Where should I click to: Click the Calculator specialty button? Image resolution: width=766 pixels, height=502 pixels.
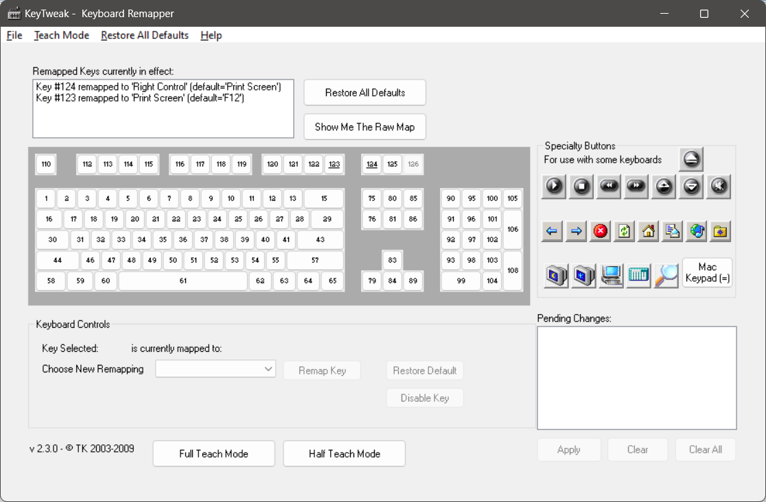click(638, 275)
